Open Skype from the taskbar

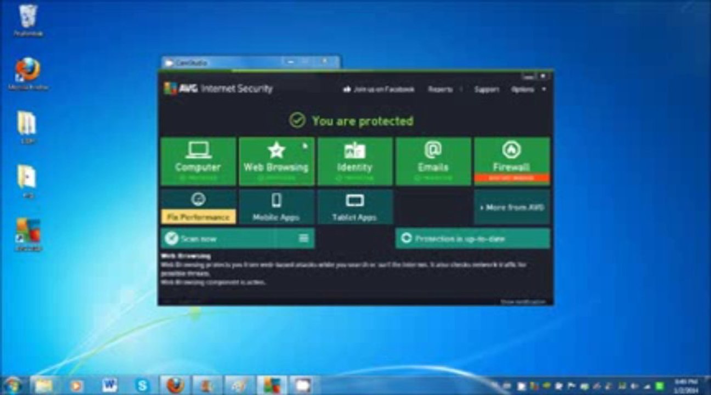coord(143,385)
